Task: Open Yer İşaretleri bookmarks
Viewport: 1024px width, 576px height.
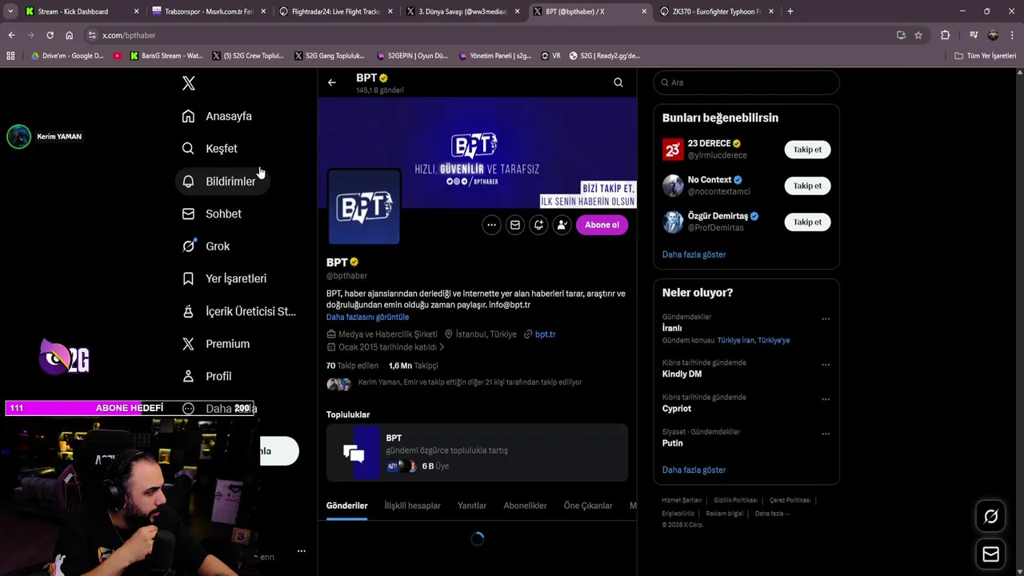Action: (224, 278)
